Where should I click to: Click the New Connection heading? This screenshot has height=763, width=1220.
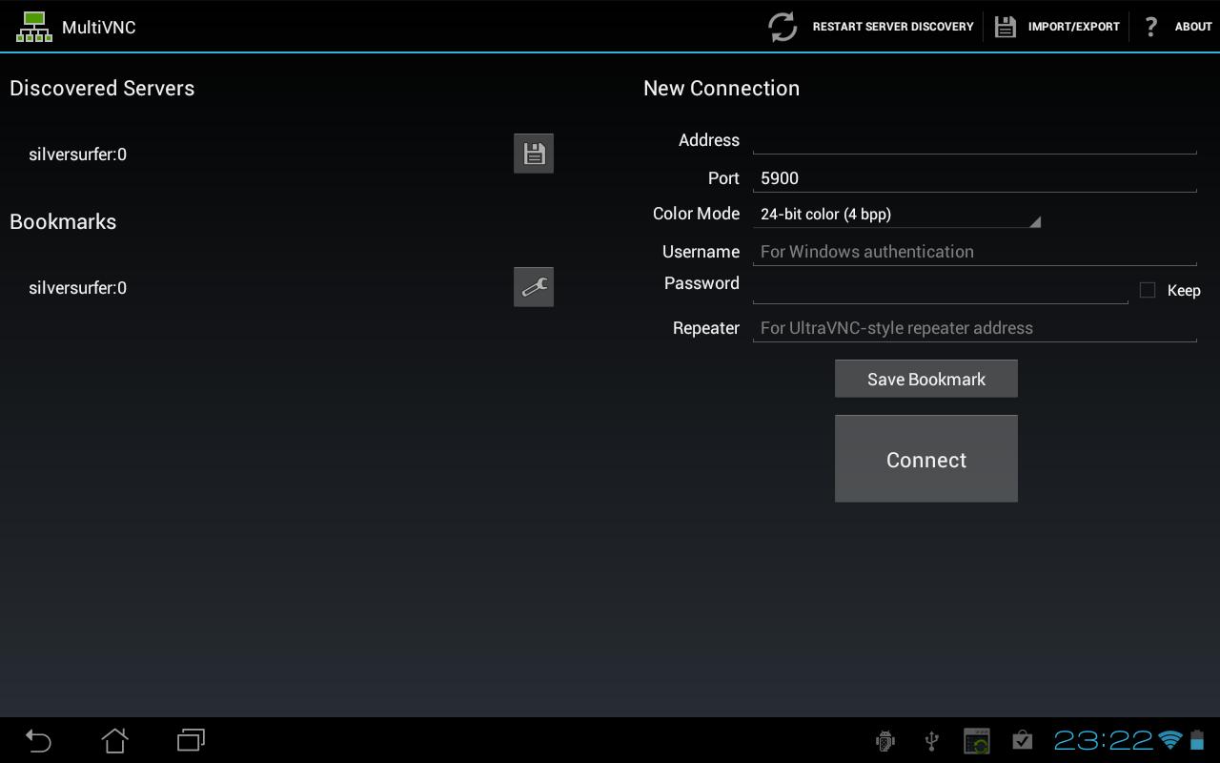[722, 88]
